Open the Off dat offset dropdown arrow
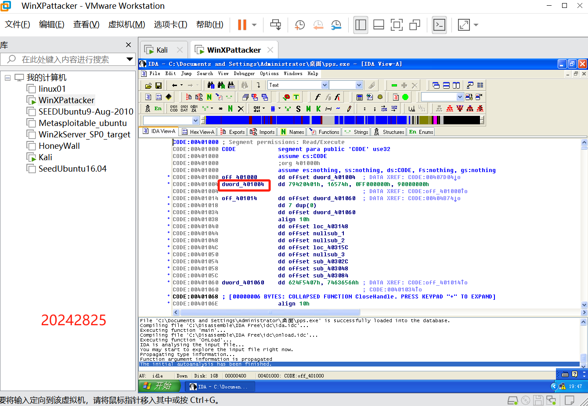The width and height of the screenshot is (588, 406). click(264, 108)
